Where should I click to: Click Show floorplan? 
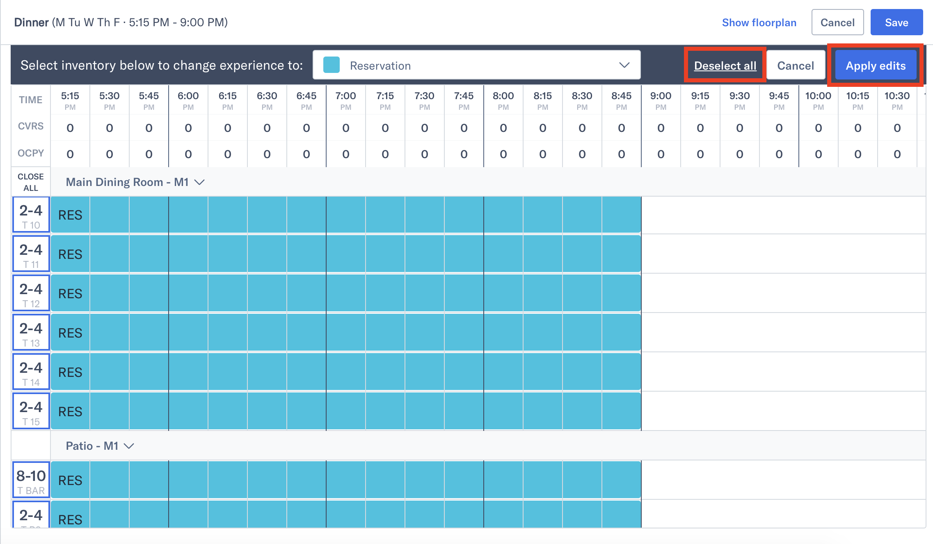pos(759,23)
